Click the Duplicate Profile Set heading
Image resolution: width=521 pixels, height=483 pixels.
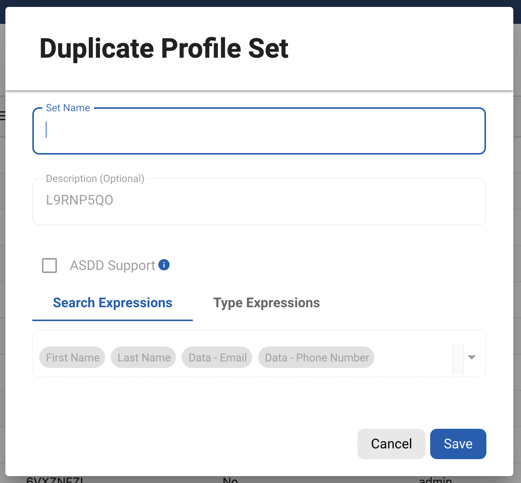click(x=164, y=48)
